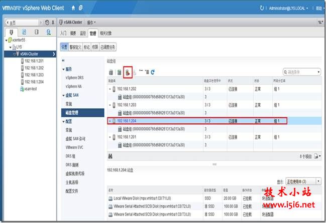The image size is (326, 223).
Task: Select host 192.168.1.202 in navigator tree
Action: pos(32,68)
